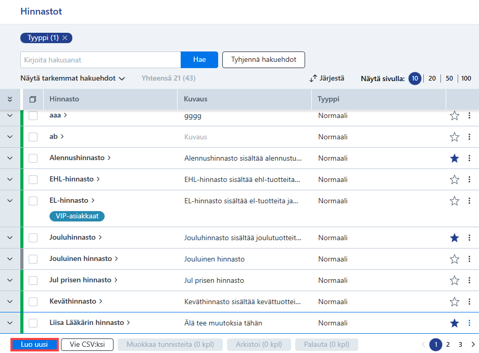Expand the Jouluinen hinnasto row

click(10, 259)
